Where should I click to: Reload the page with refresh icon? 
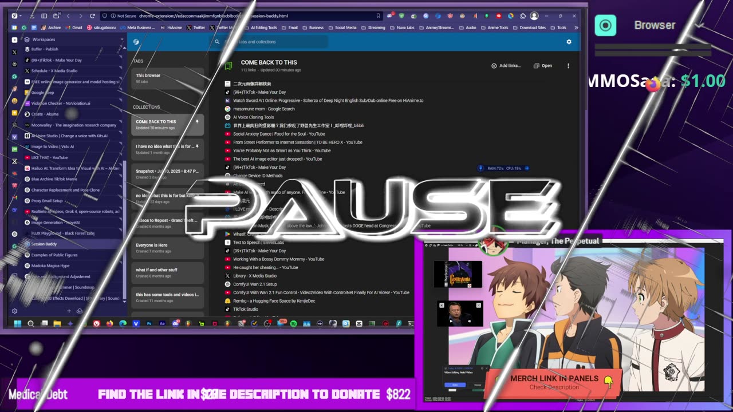92,16
